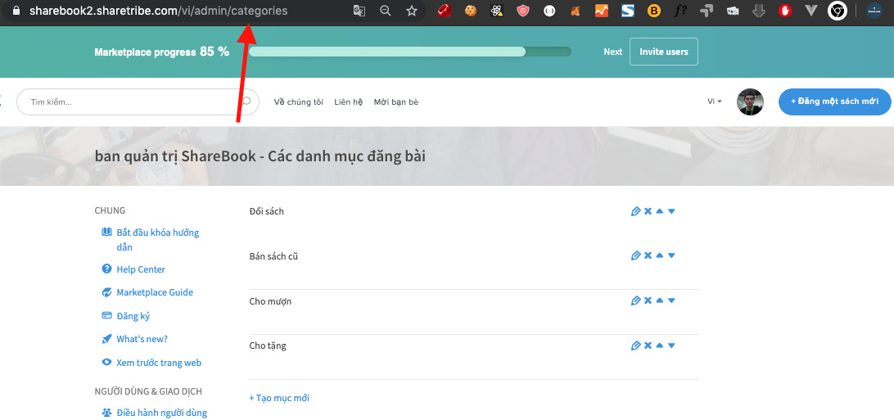Open Liên hệ contact link

(349, 102)
